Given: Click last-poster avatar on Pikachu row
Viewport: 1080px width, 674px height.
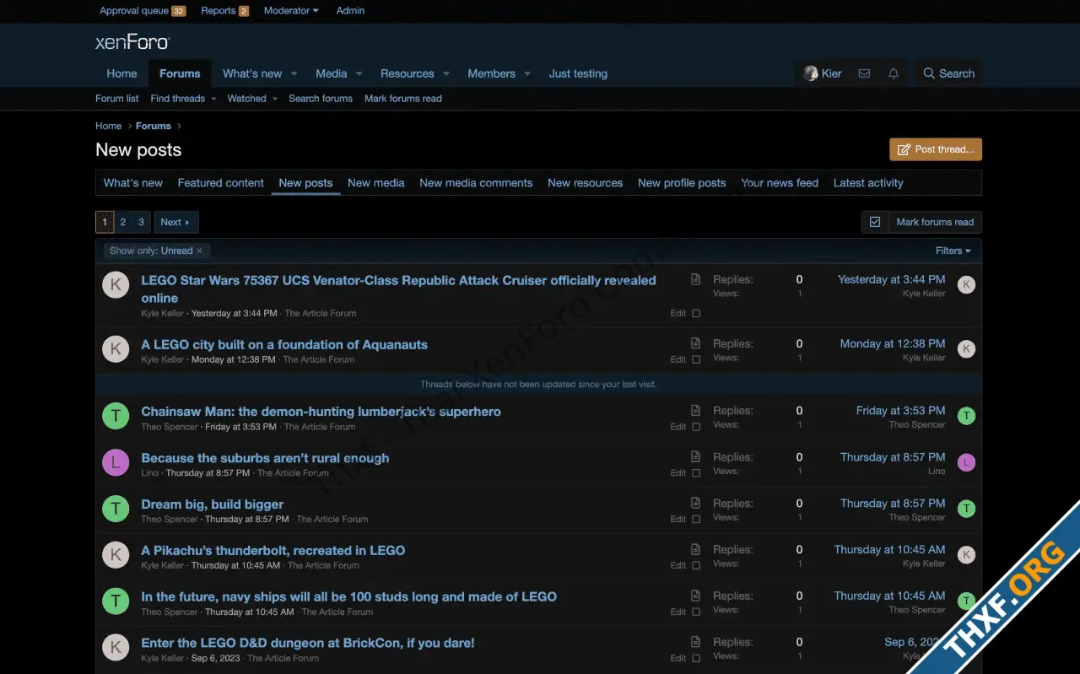Looking at the screenshot, I should (x=966, y=554).
